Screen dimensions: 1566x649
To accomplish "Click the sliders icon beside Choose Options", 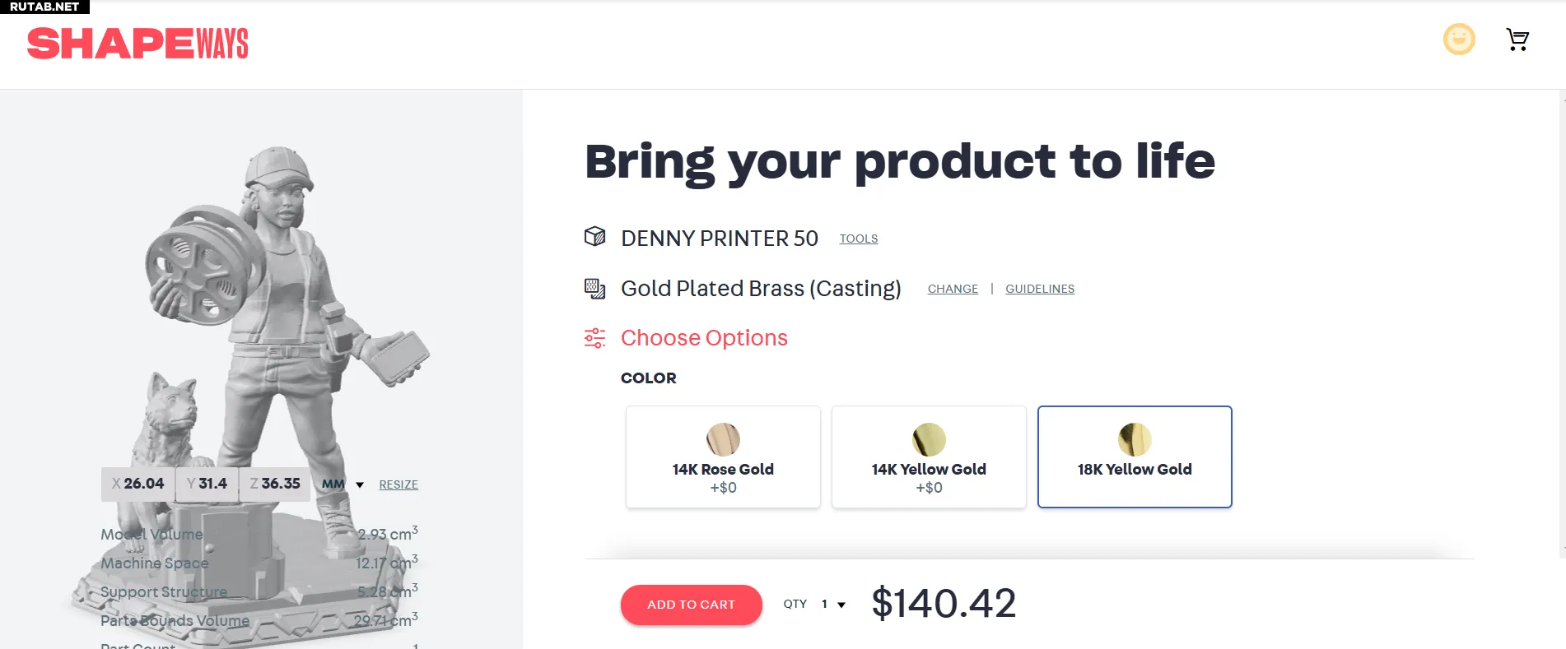I will [594, 338].
